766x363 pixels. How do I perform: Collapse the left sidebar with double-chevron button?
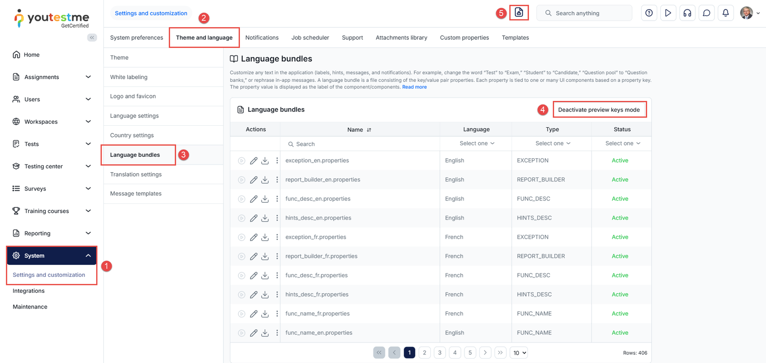pos(91,37)
